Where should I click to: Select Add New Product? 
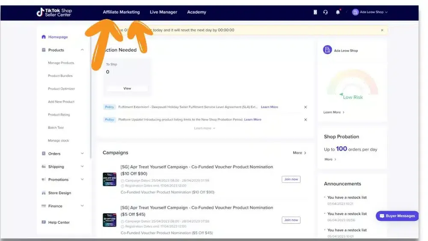pos(61,101)
